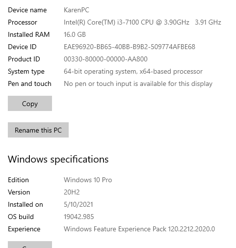Click the Copy button under device specifications
Viewport: 236px width, 248px height.
[30, 103]
